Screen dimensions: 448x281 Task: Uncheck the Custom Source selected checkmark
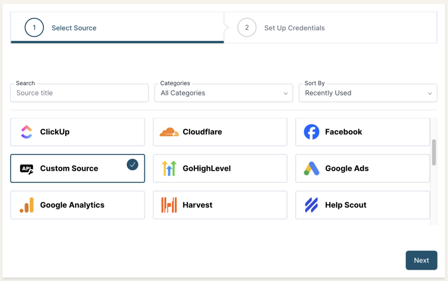coord(132,164)
